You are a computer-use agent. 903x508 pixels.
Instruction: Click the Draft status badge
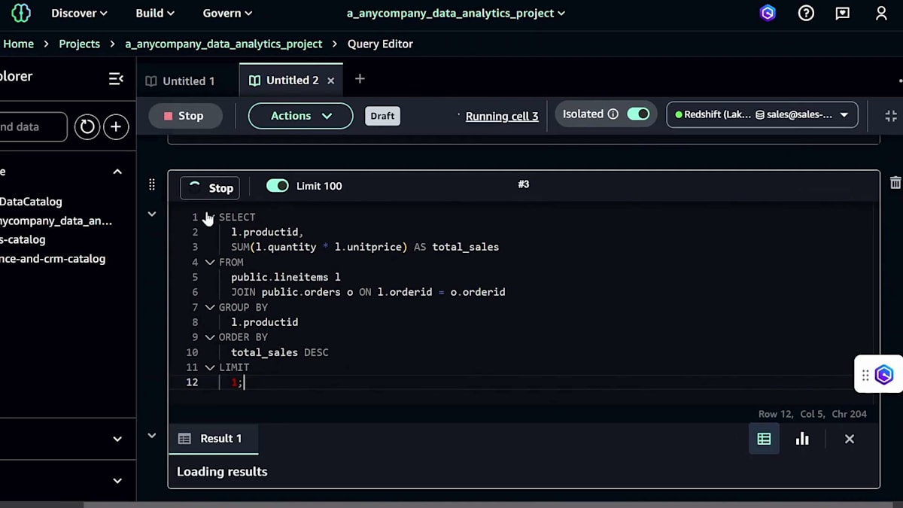(382, 116)
